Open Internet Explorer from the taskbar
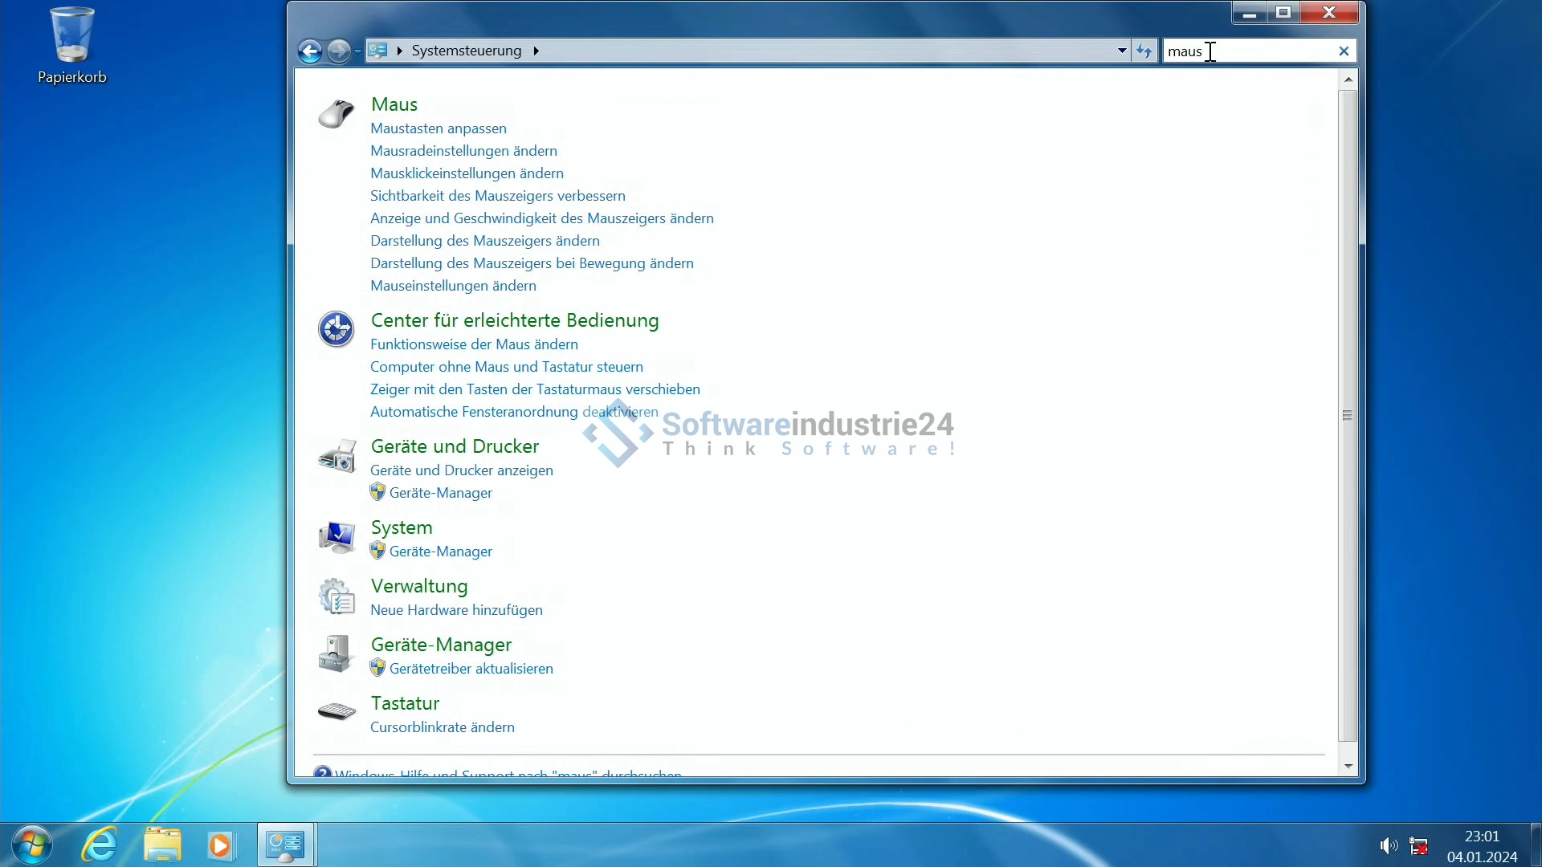Viewport: 1542px width, 867px height. 100,845
